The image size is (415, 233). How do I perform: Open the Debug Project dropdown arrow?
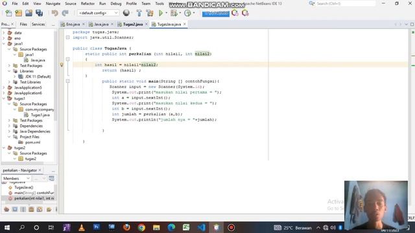(x=180, y=13)
